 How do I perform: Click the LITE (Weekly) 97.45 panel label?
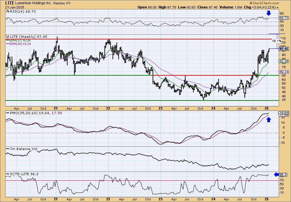28,37
